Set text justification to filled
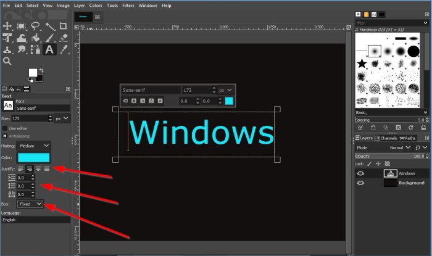Image resolution: width=432 pixels, height=256 pixels. pos(47,169)
